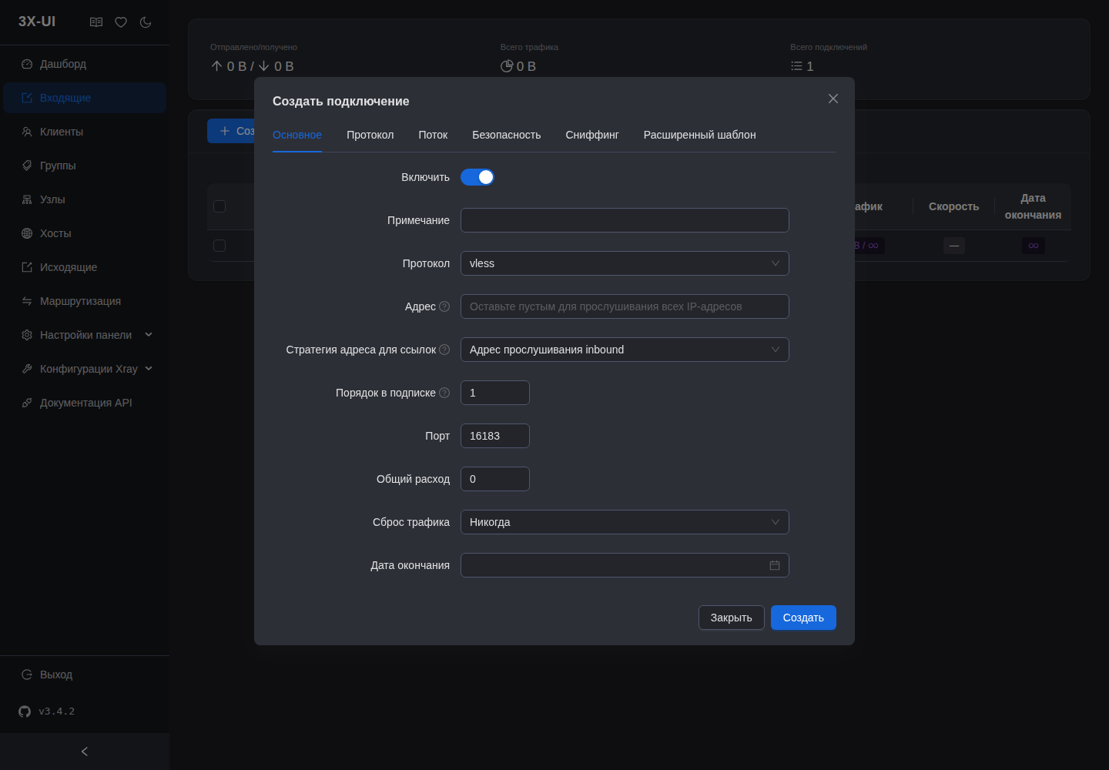
Task: Check the first inbound row checkbox
Action: click(219, 246)
